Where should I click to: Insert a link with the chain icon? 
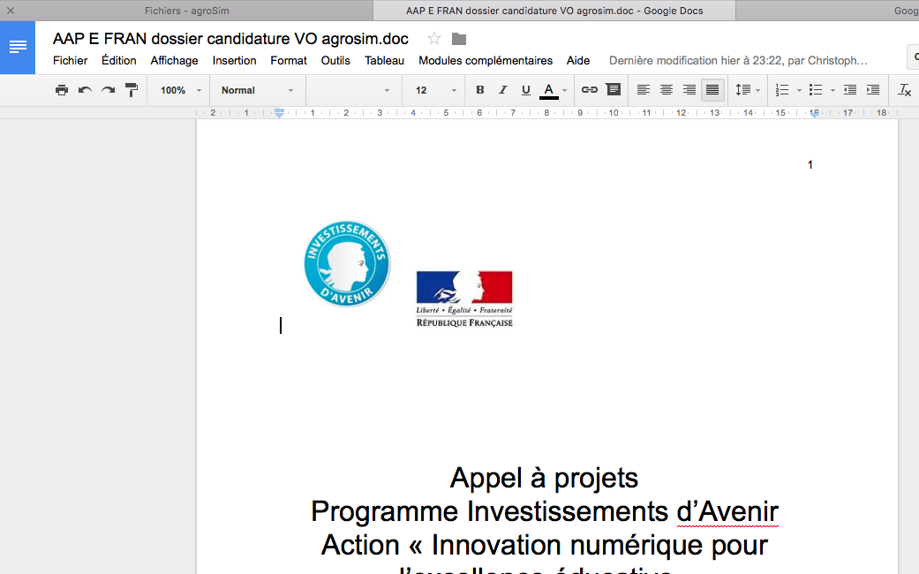click(589, 90)
